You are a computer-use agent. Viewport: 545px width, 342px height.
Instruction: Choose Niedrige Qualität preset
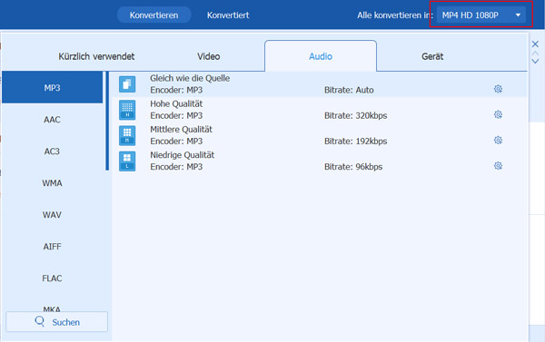click(320, 161)
